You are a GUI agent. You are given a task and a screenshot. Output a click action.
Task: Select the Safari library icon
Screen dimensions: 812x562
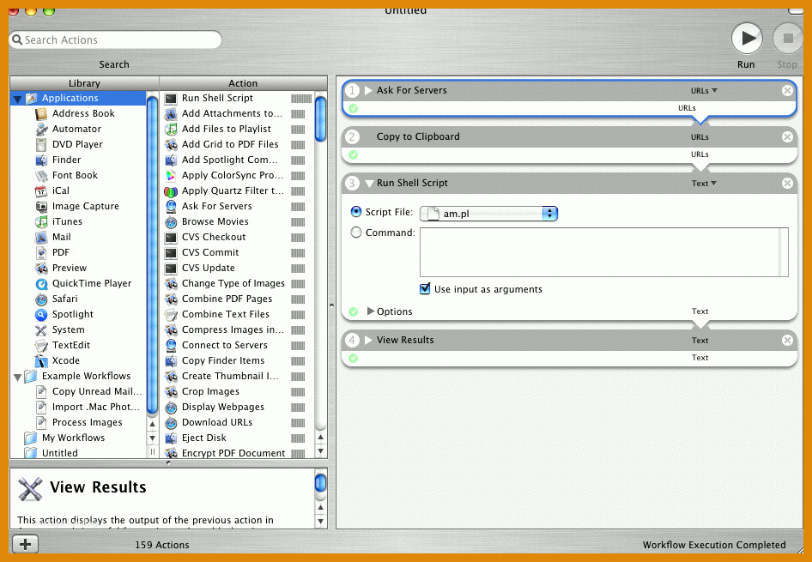(x=41, y=299)
